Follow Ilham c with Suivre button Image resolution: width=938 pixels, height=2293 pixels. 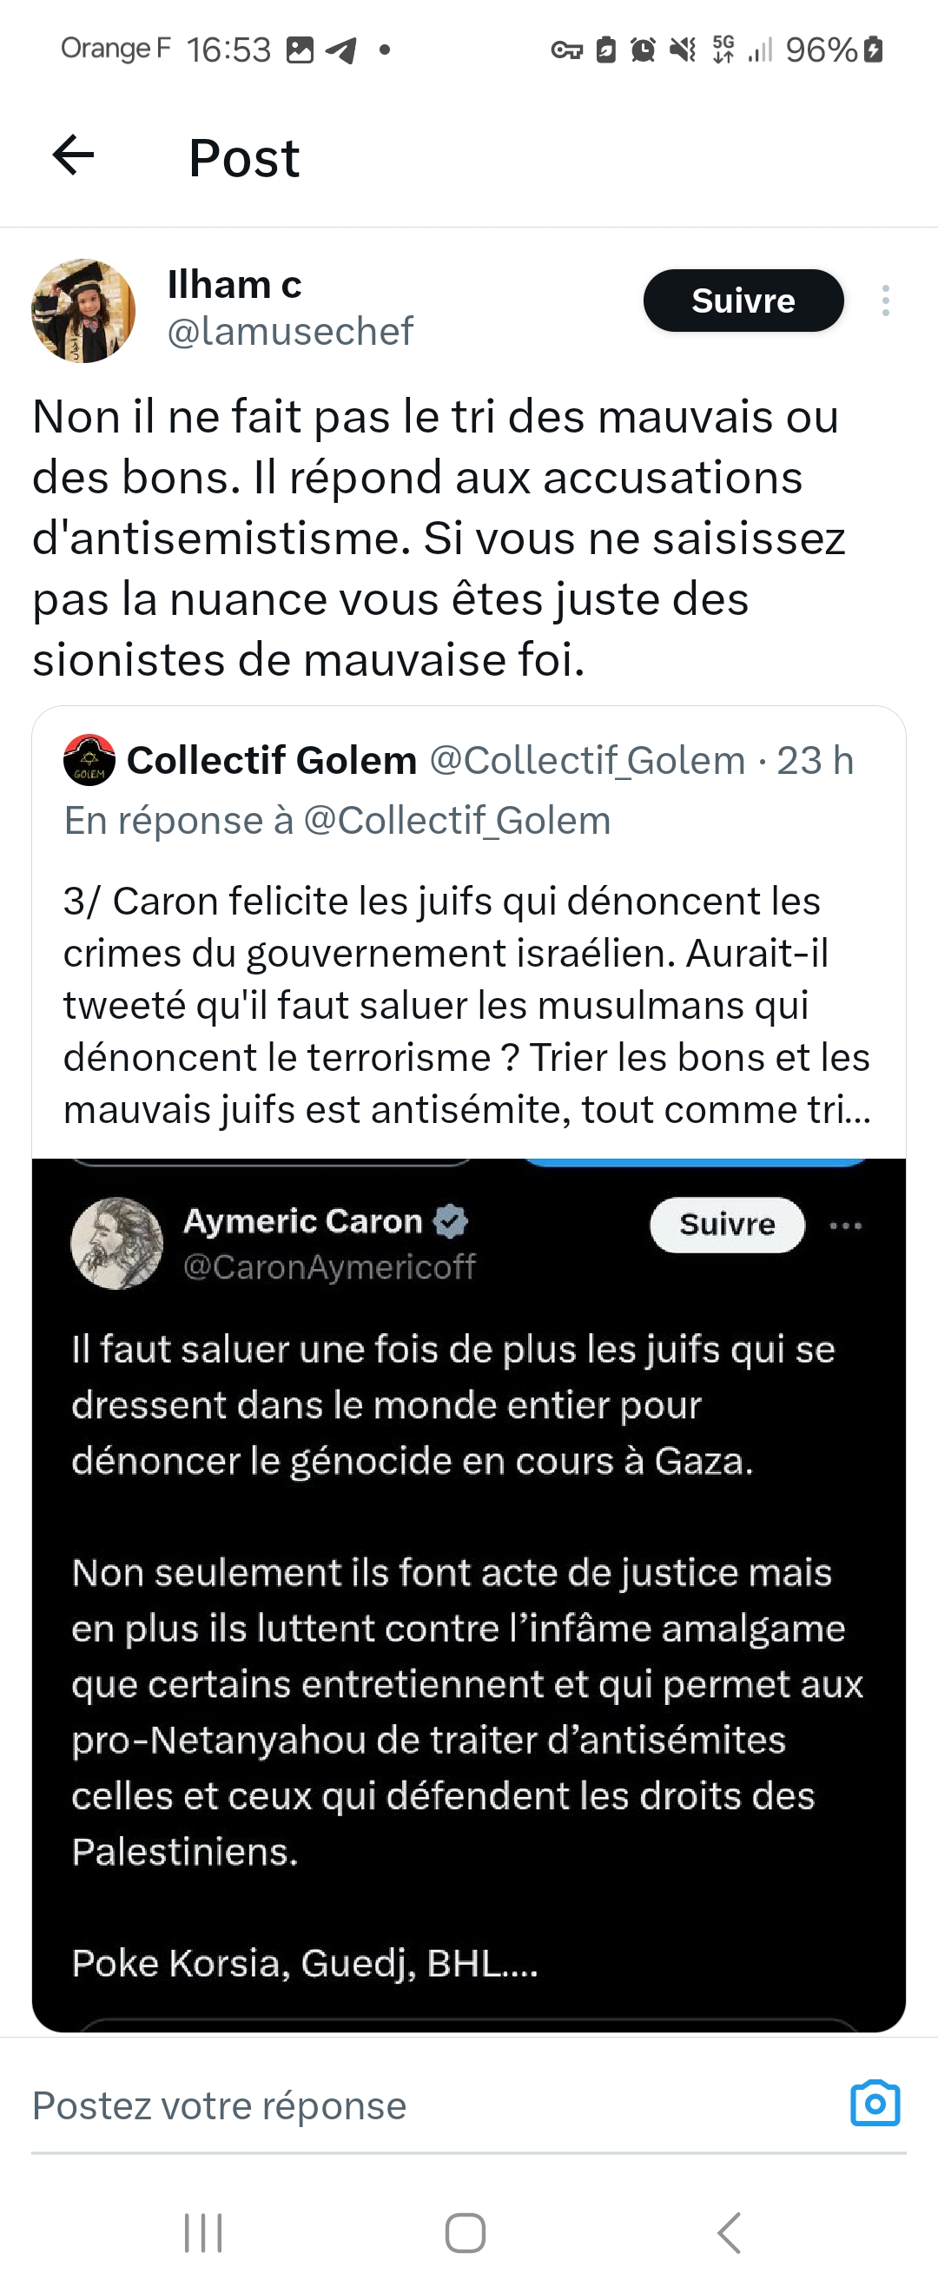click(x=743, y=301)
